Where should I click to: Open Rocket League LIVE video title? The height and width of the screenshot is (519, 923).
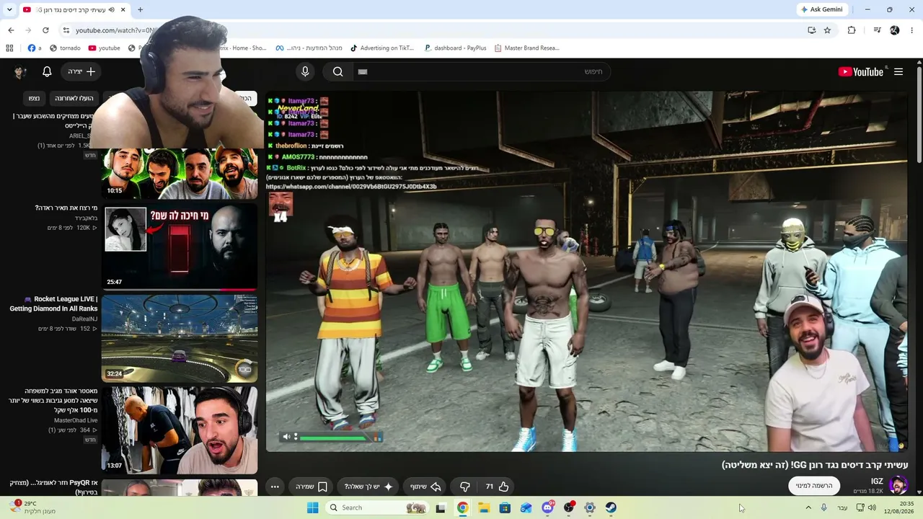(55, 303)
